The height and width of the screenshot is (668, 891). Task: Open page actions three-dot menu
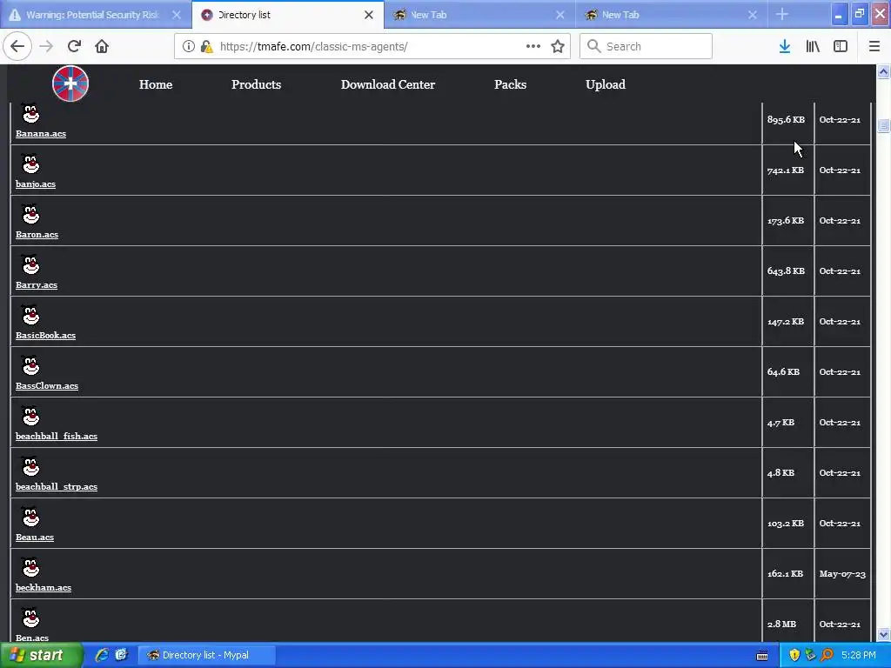[x=533, y=46]
